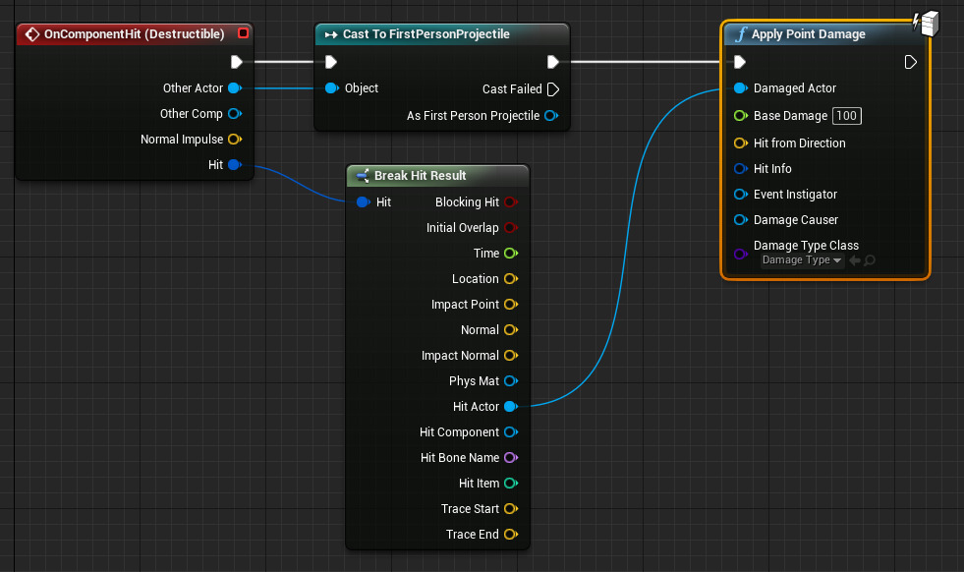The width and height of the screenshot is (964, 572).
Task: Click the Impact Point output pin
Action: point(510,305)
